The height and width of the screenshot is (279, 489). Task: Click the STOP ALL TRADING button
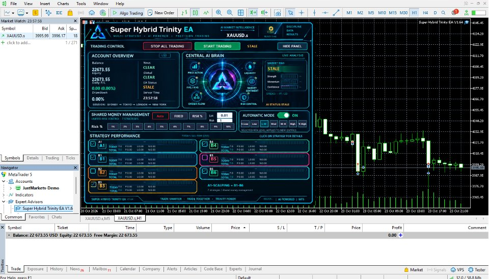click(x=168, y=46)
